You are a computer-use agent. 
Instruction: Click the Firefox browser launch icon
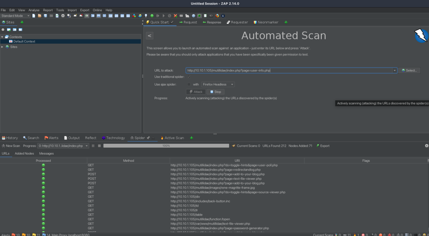(x=217, y=16)
